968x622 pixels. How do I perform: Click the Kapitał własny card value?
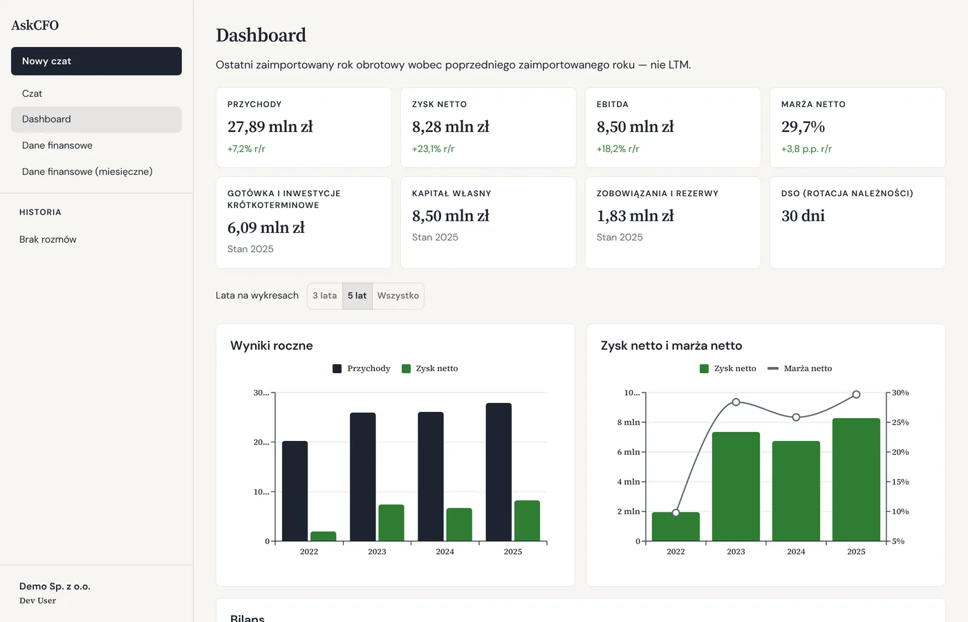click(x=451, y=216)
